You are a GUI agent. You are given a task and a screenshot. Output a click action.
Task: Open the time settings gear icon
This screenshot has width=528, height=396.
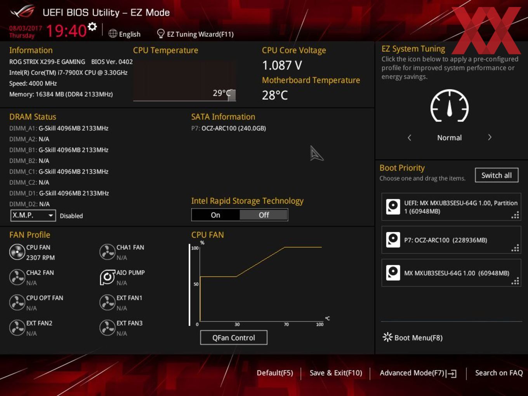tap(92, 26)
